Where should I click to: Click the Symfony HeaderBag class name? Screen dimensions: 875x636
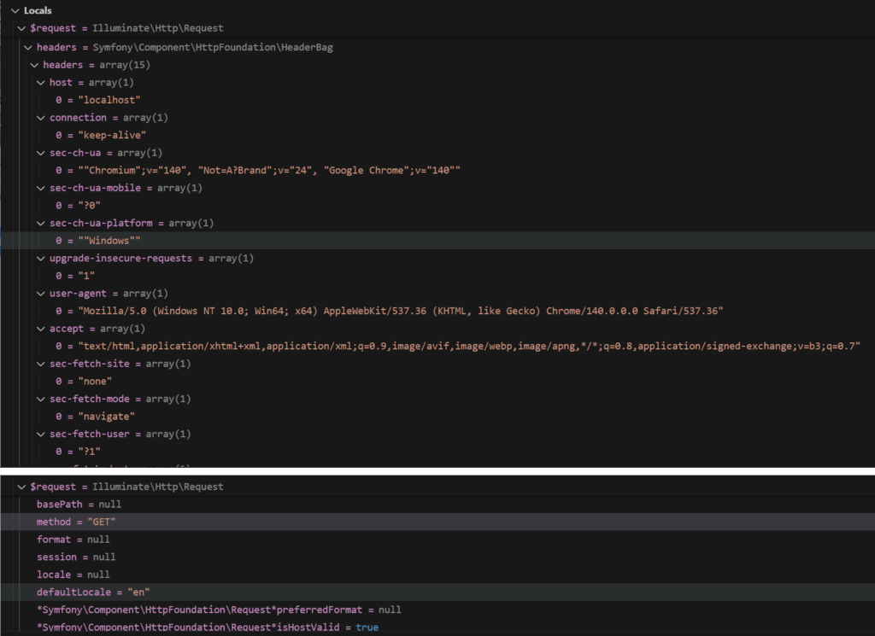[x=213, y=47]
